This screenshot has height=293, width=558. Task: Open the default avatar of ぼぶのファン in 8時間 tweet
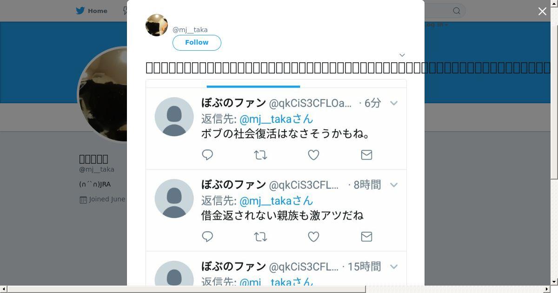(174, 199)
